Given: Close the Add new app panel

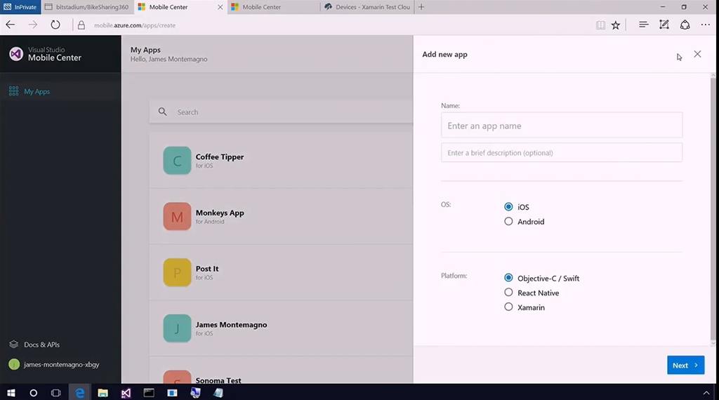Looking at the screenshot, I should pos(697,54).
